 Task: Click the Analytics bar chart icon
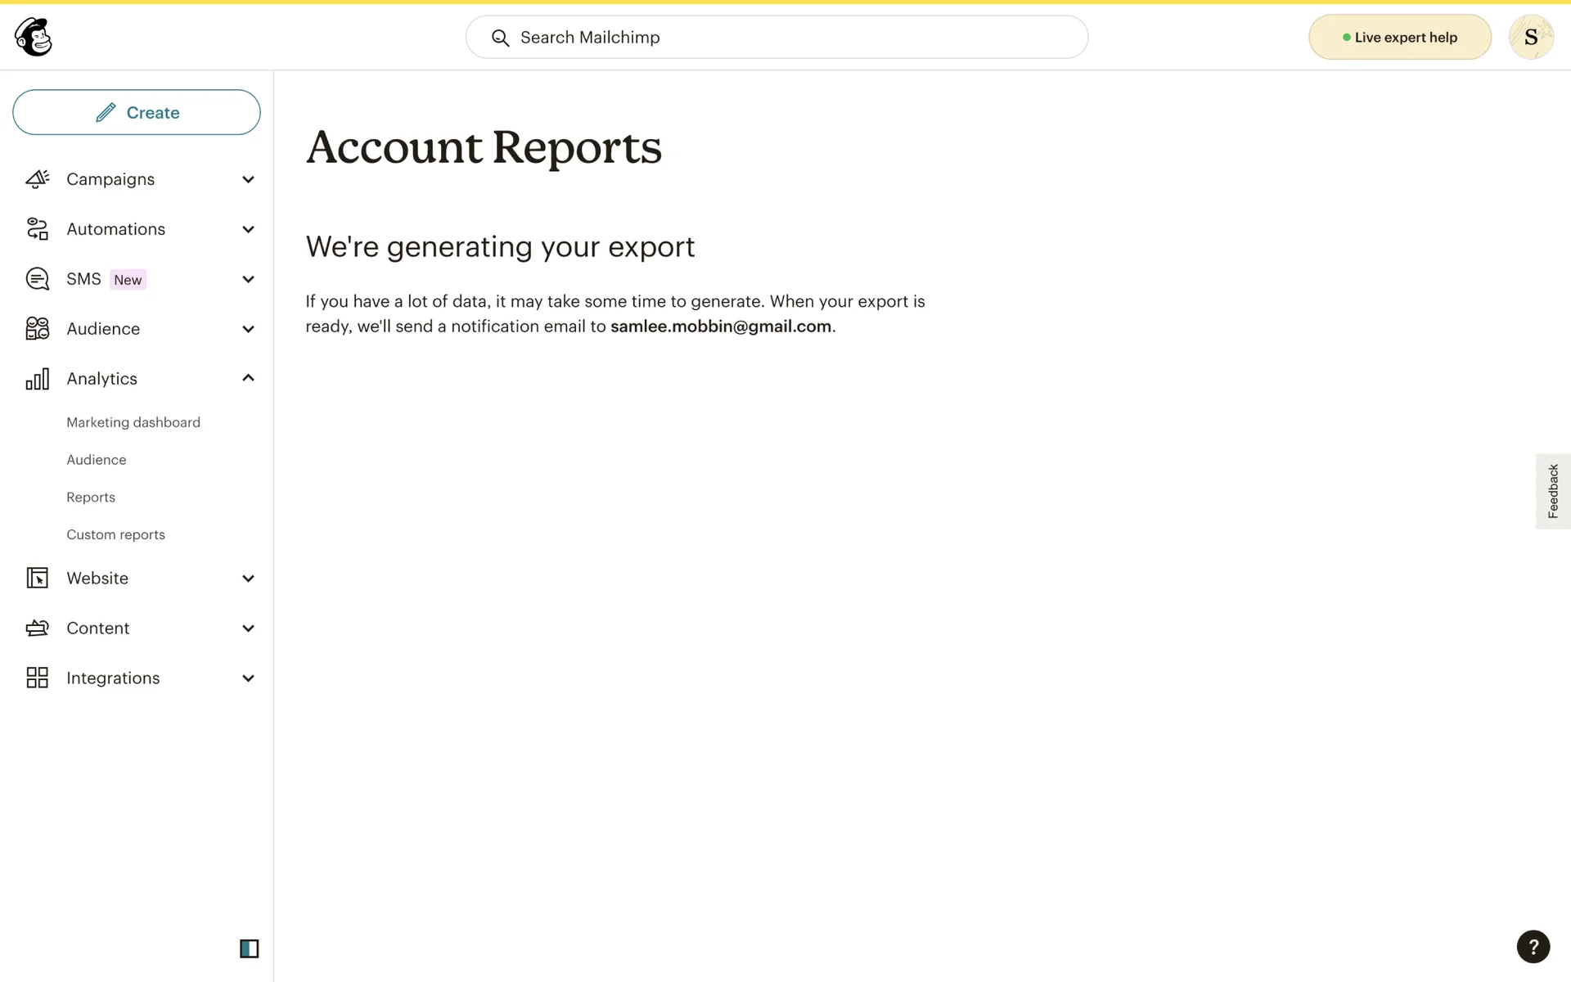tap(38, 379)
